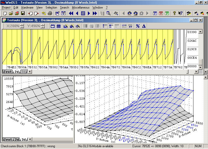Open the Hardware menu

point(27,8)
